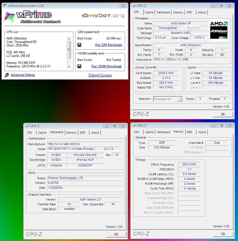This screenshot has width=238, height=241.
Task: Close the wPrime Benchmark window
Action: 123,6
